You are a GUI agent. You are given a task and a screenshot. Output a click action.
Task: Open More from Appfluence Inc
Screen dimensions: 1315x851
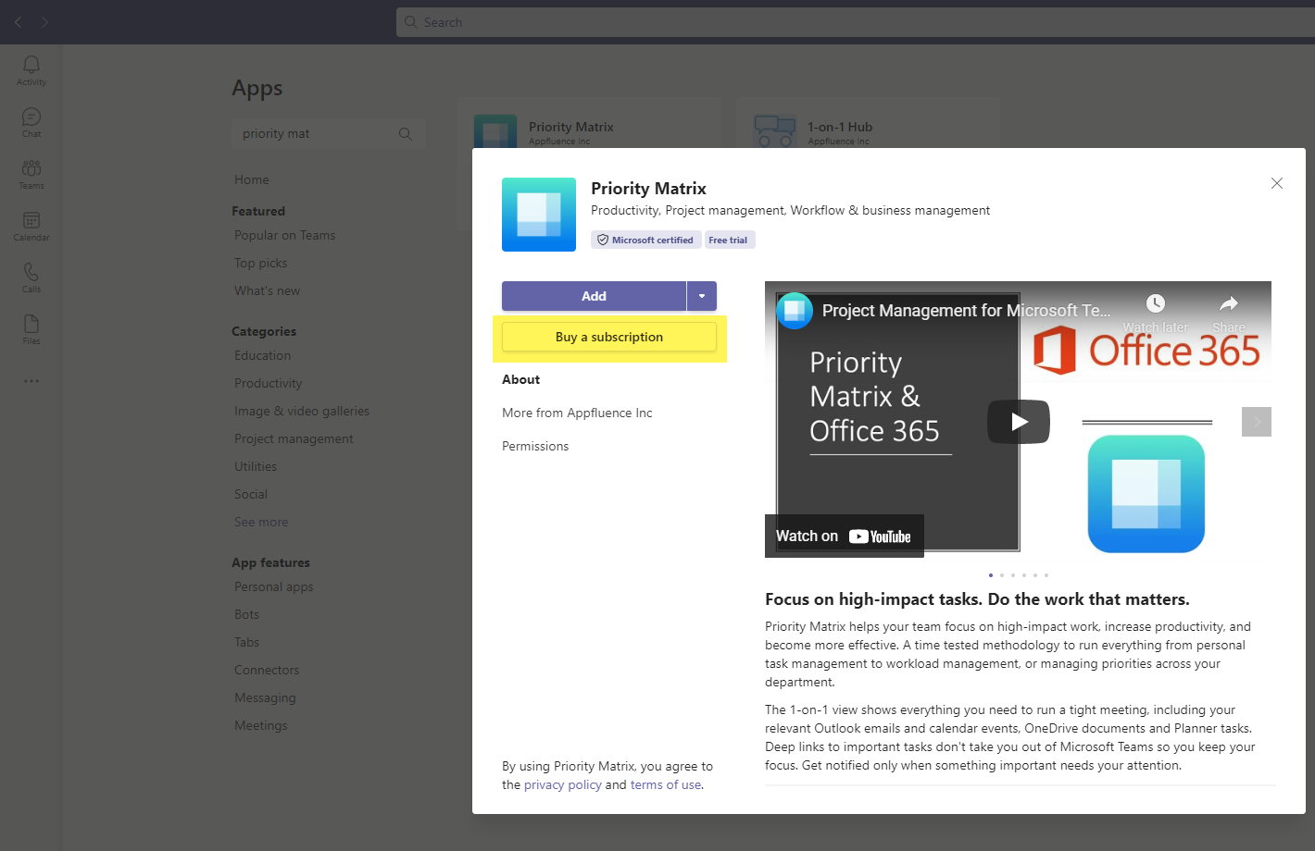pyautogui.click(x=577, y=413)
